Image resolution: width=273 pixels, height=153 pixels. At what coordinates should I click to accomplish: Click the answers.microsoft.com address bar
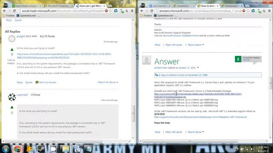click(200, 11)
